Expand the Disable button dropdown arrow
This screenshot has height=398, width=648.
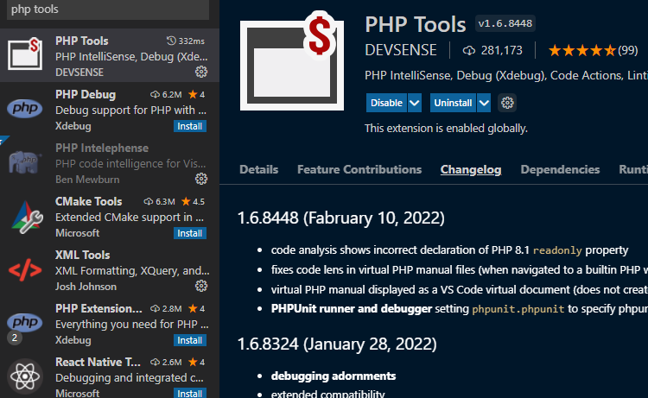click(x=415, y=103)
